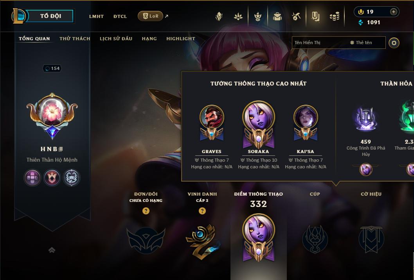Open the Store coins icon
The image size is (414, 280).
point(335,16)
